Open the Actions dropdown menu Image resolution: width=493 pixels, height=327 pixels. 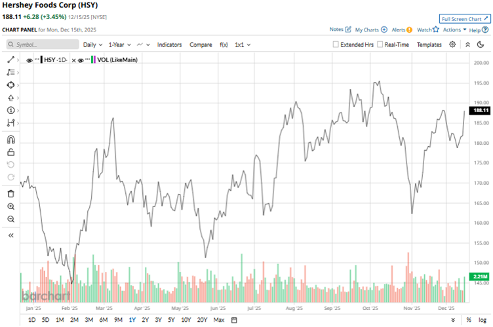454,29
